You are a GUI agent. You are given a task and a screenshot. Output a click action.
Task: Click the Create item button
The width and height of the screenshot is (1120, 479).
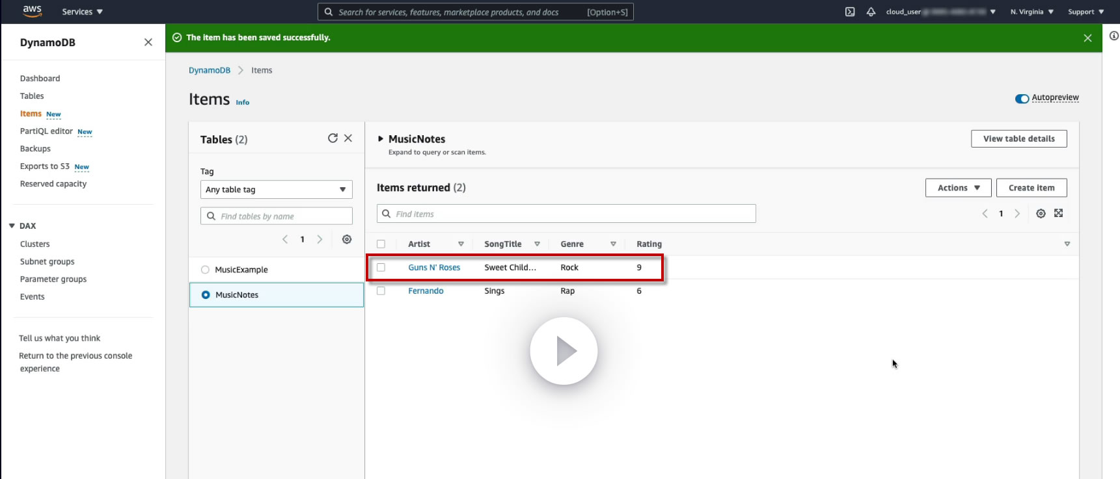(x=1031, y=188)
